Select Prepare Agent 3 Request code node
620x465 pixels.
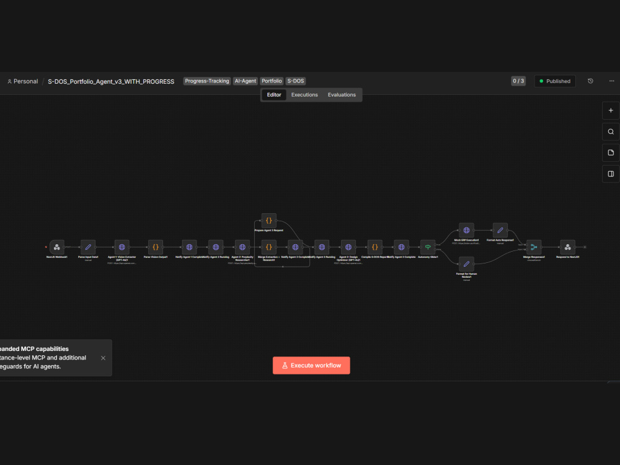tap(269, 221)
